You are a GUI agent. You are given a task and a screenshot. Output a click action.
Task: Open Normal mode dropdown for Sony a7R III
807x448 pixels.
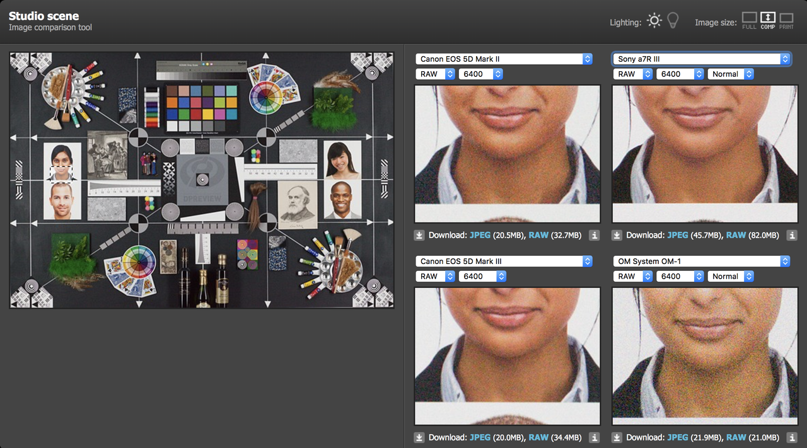pyautogui.click(x=730, y=74)
